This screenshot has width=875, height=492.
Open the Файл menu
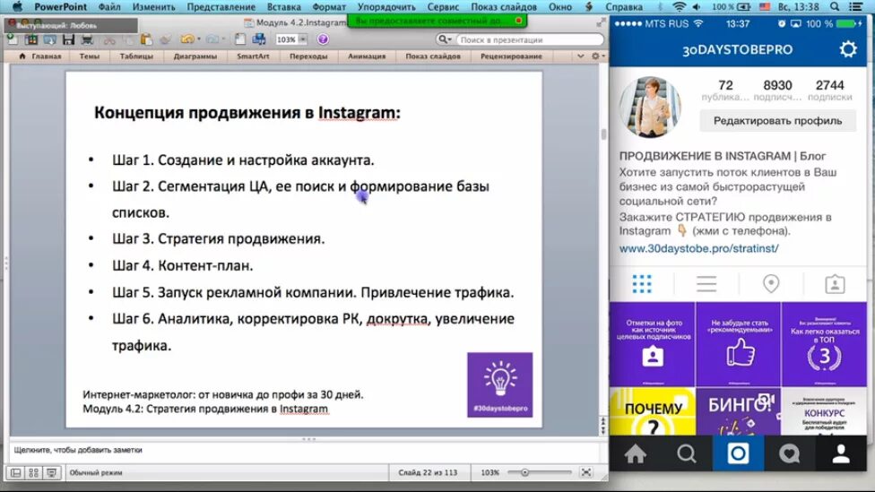pos(109,6)
